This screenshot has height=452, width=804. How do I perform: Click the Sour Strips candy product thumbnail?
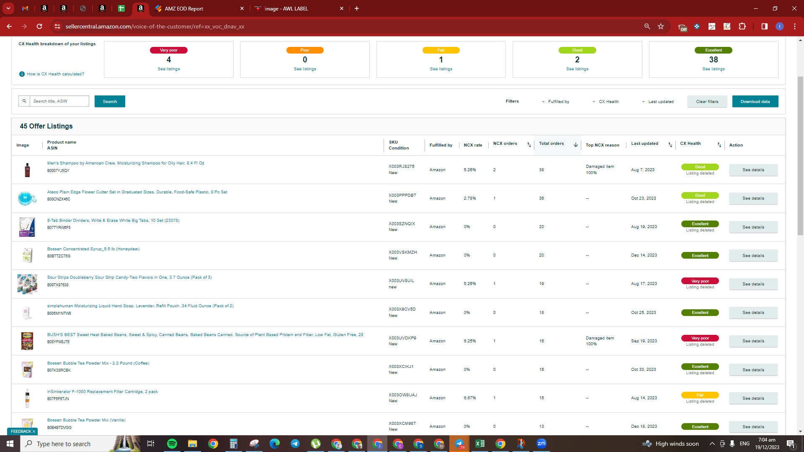pyautogui.click(x=27, y=284)
